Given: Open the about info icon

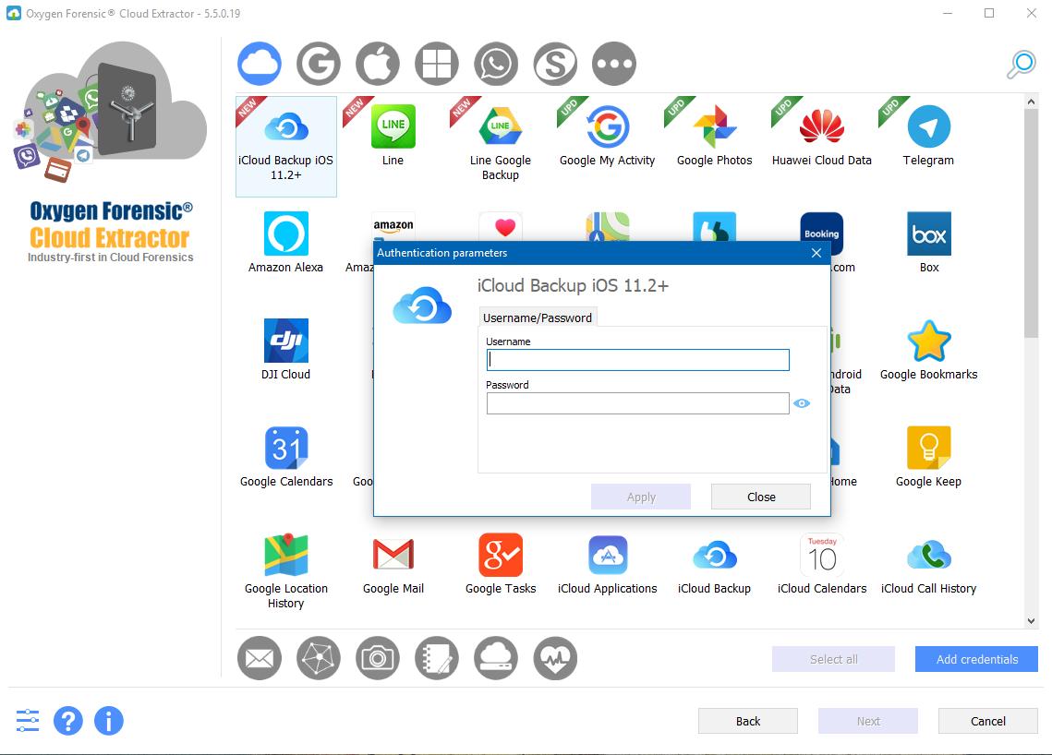Looking at the screenshot, I should 109,721.
